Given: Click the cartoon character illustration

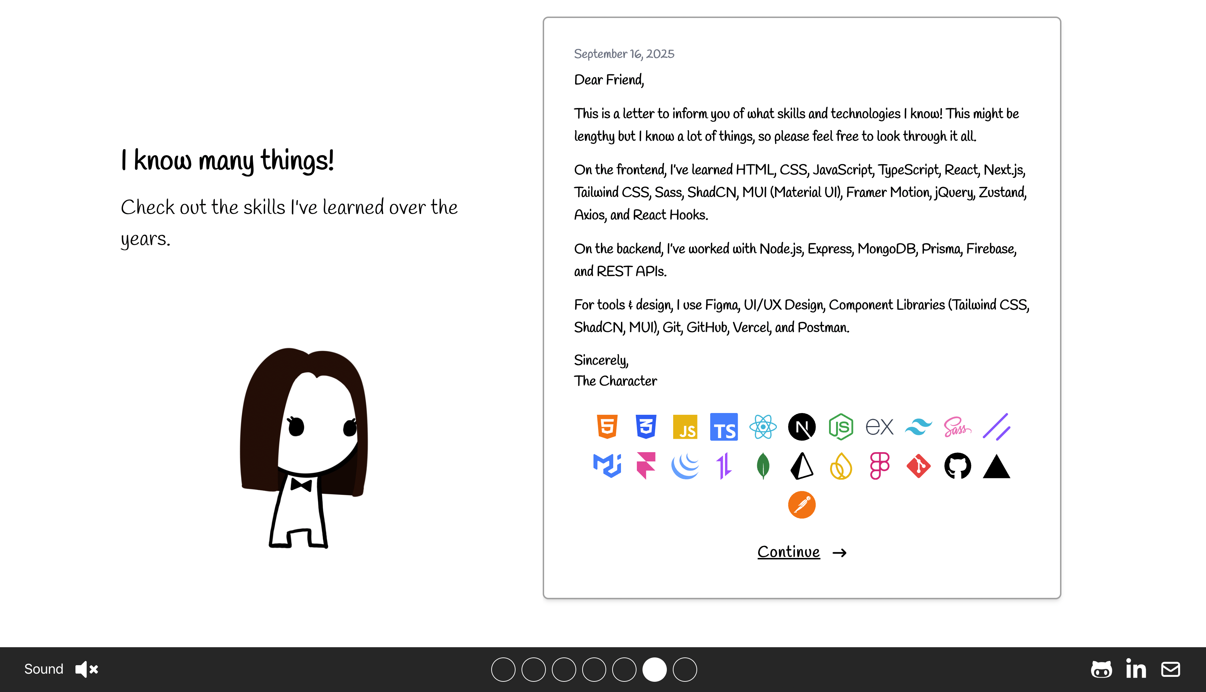Looking at the screenshot, I should pos(304,447).
